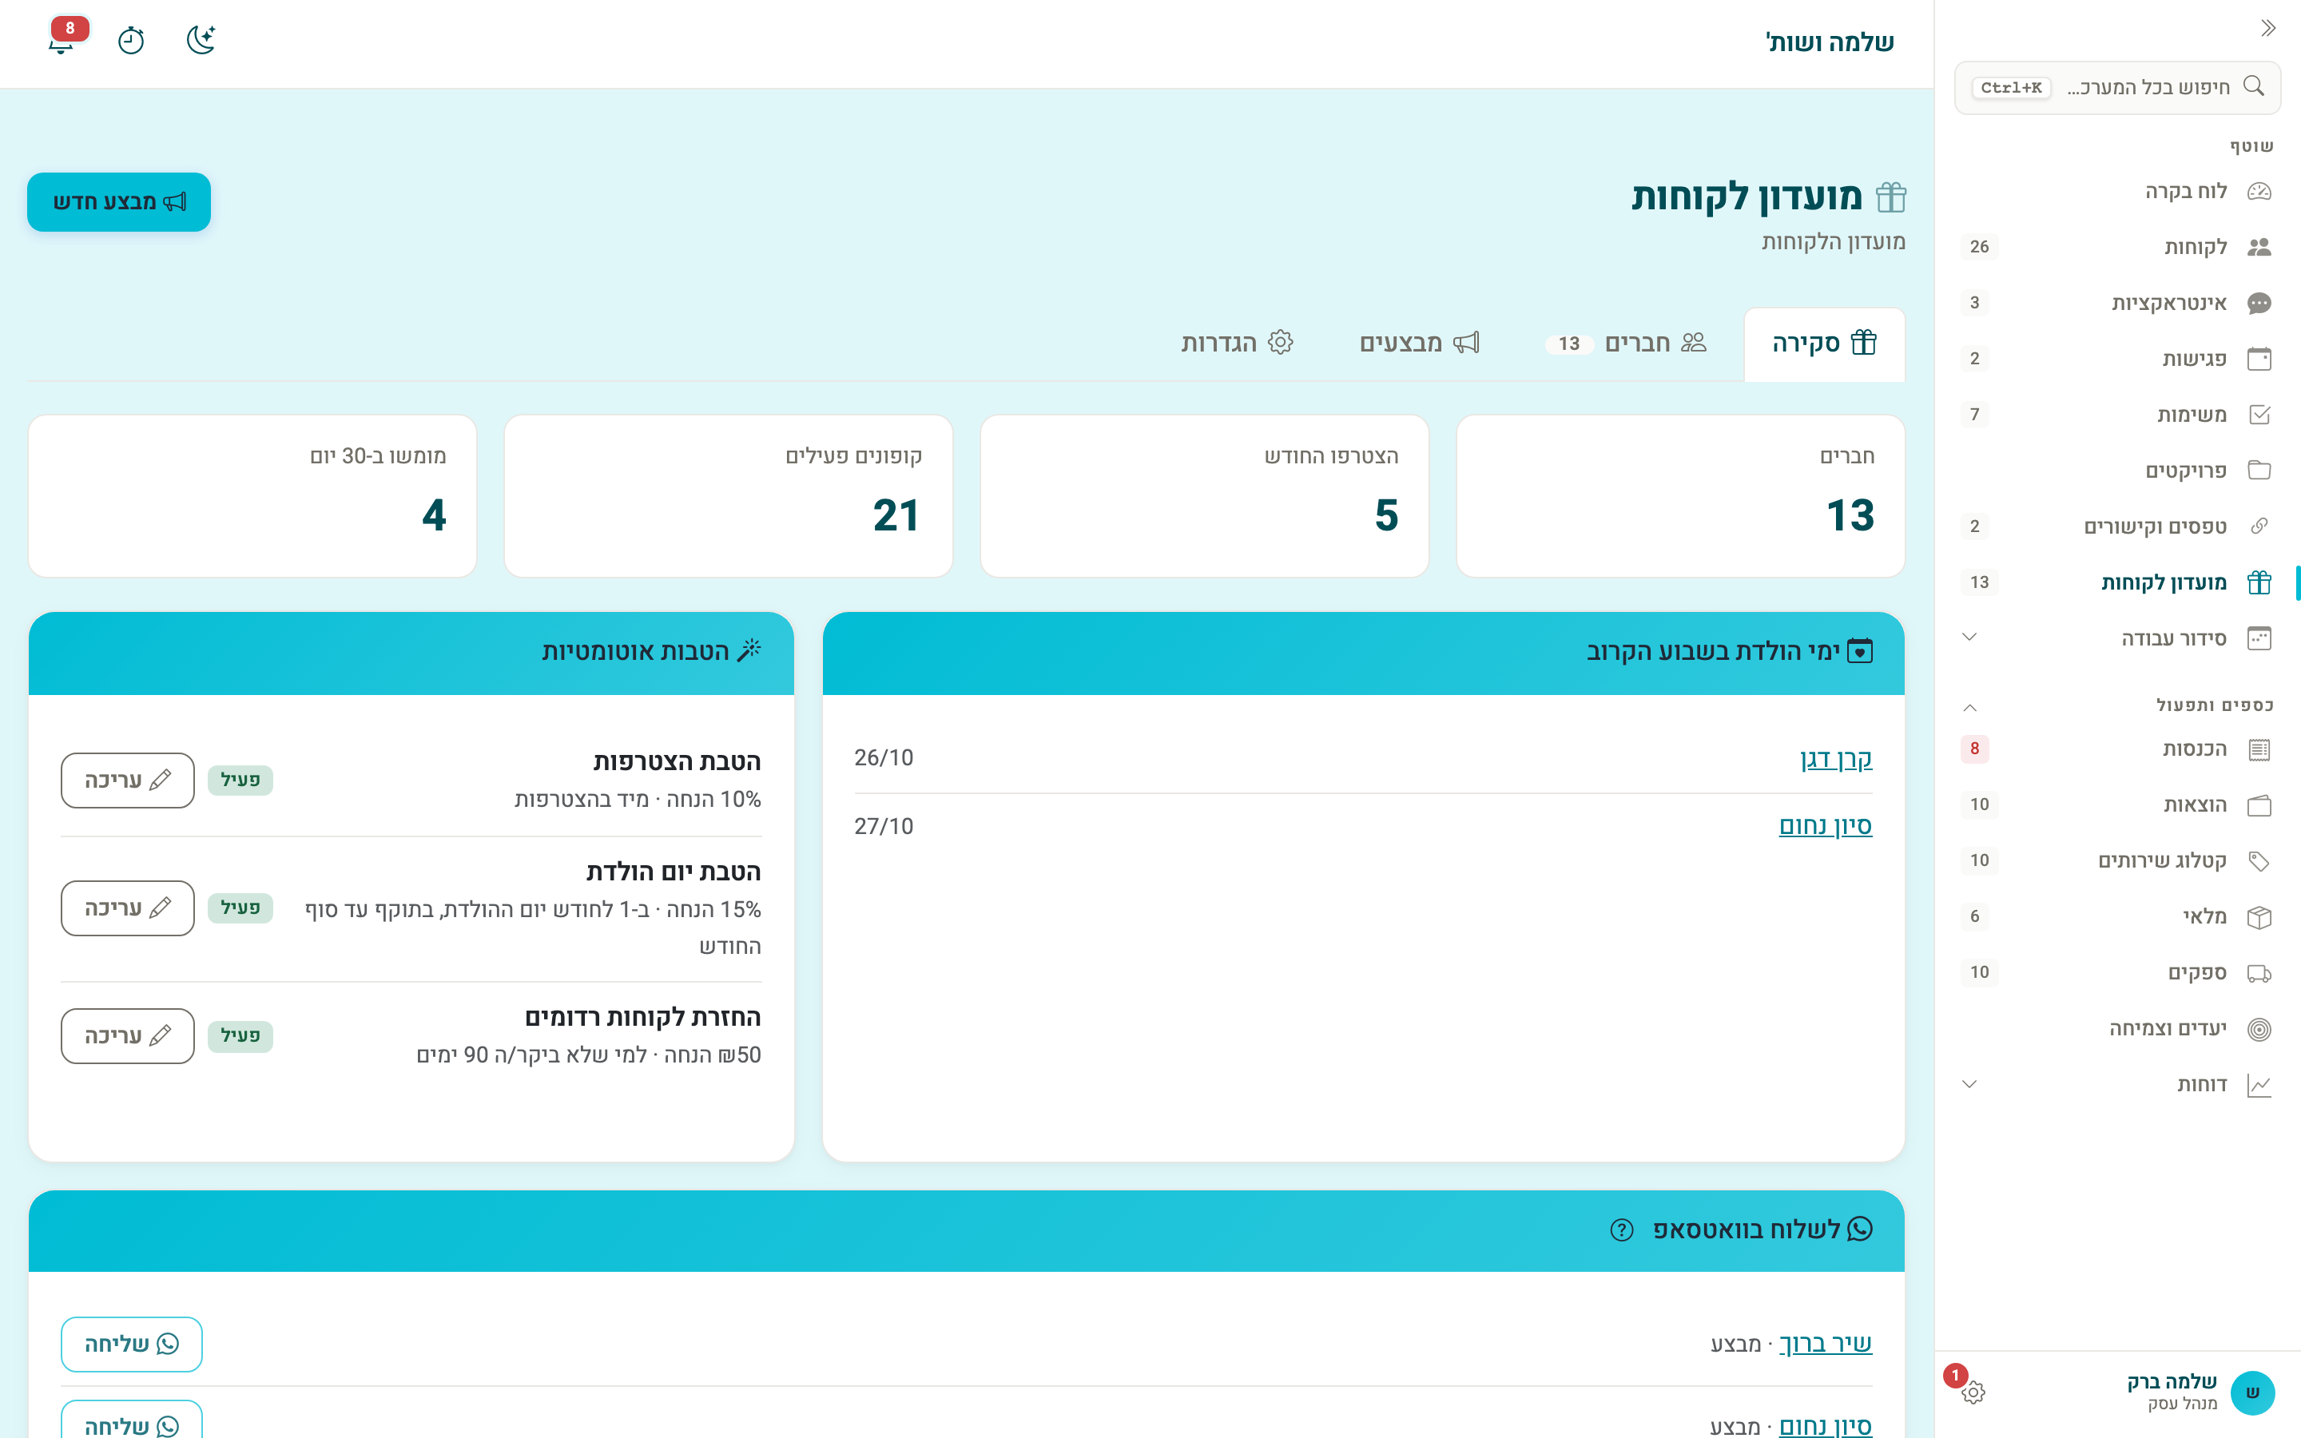Open פגישות meetings in sidebar

click(x=2117, y=359)
